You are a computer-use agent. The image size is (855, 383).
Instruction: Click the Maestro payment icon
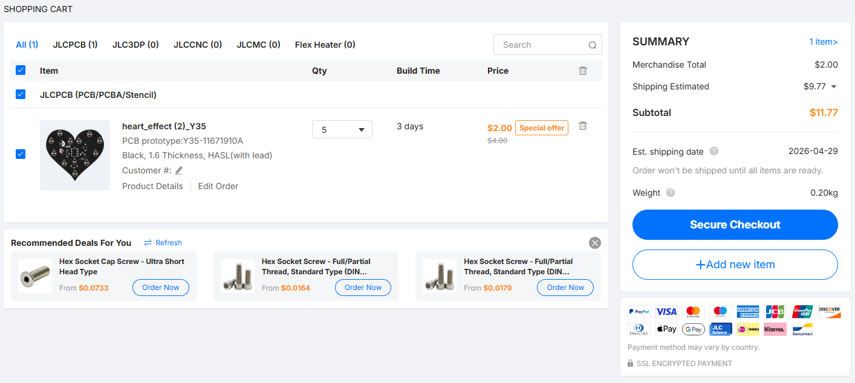tap(721, 312)
